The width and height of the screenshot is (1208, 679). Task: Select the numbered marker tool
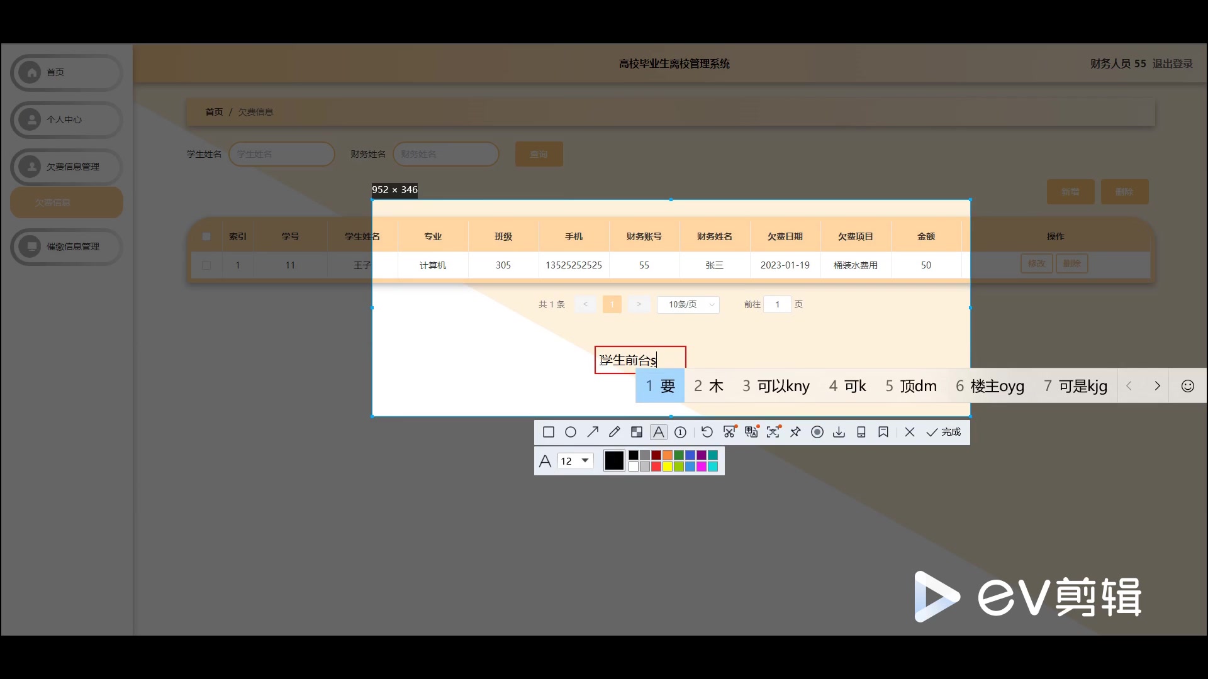(x=680, y=432)
